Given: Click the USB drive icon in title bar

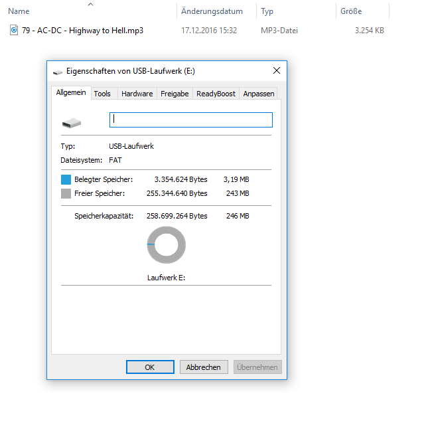Looking at the screenshot, I should pyautogui.click(x=57, y=72).
